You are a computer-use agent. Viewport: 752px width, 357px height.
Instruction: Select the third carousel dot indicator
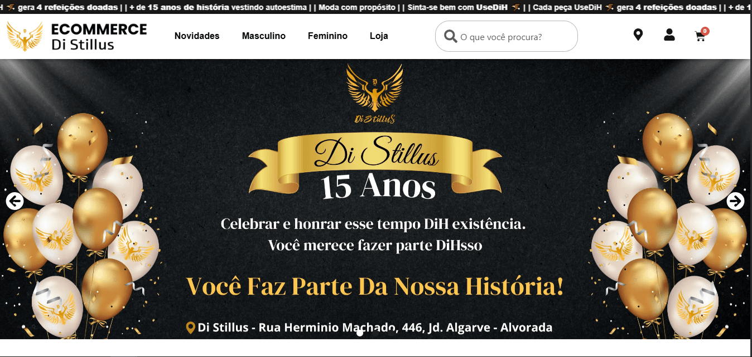[x=392, y=333]
